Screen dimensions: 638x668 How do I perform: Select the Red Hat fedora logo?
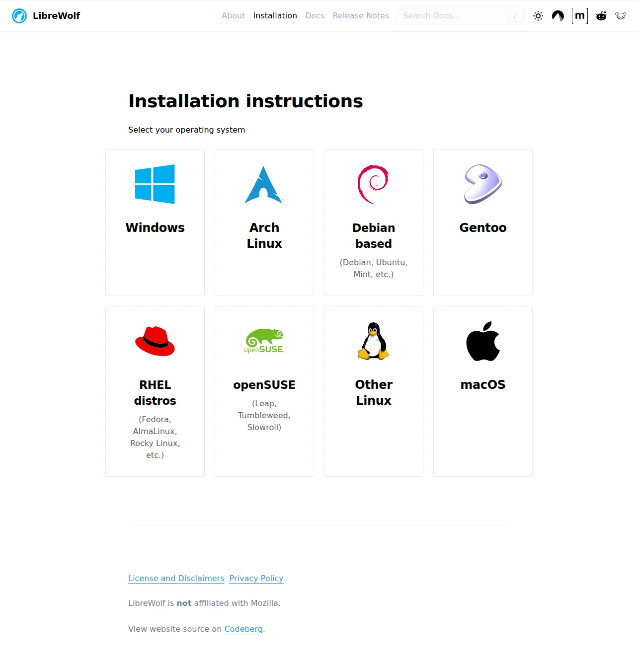(x=155, y=341)
